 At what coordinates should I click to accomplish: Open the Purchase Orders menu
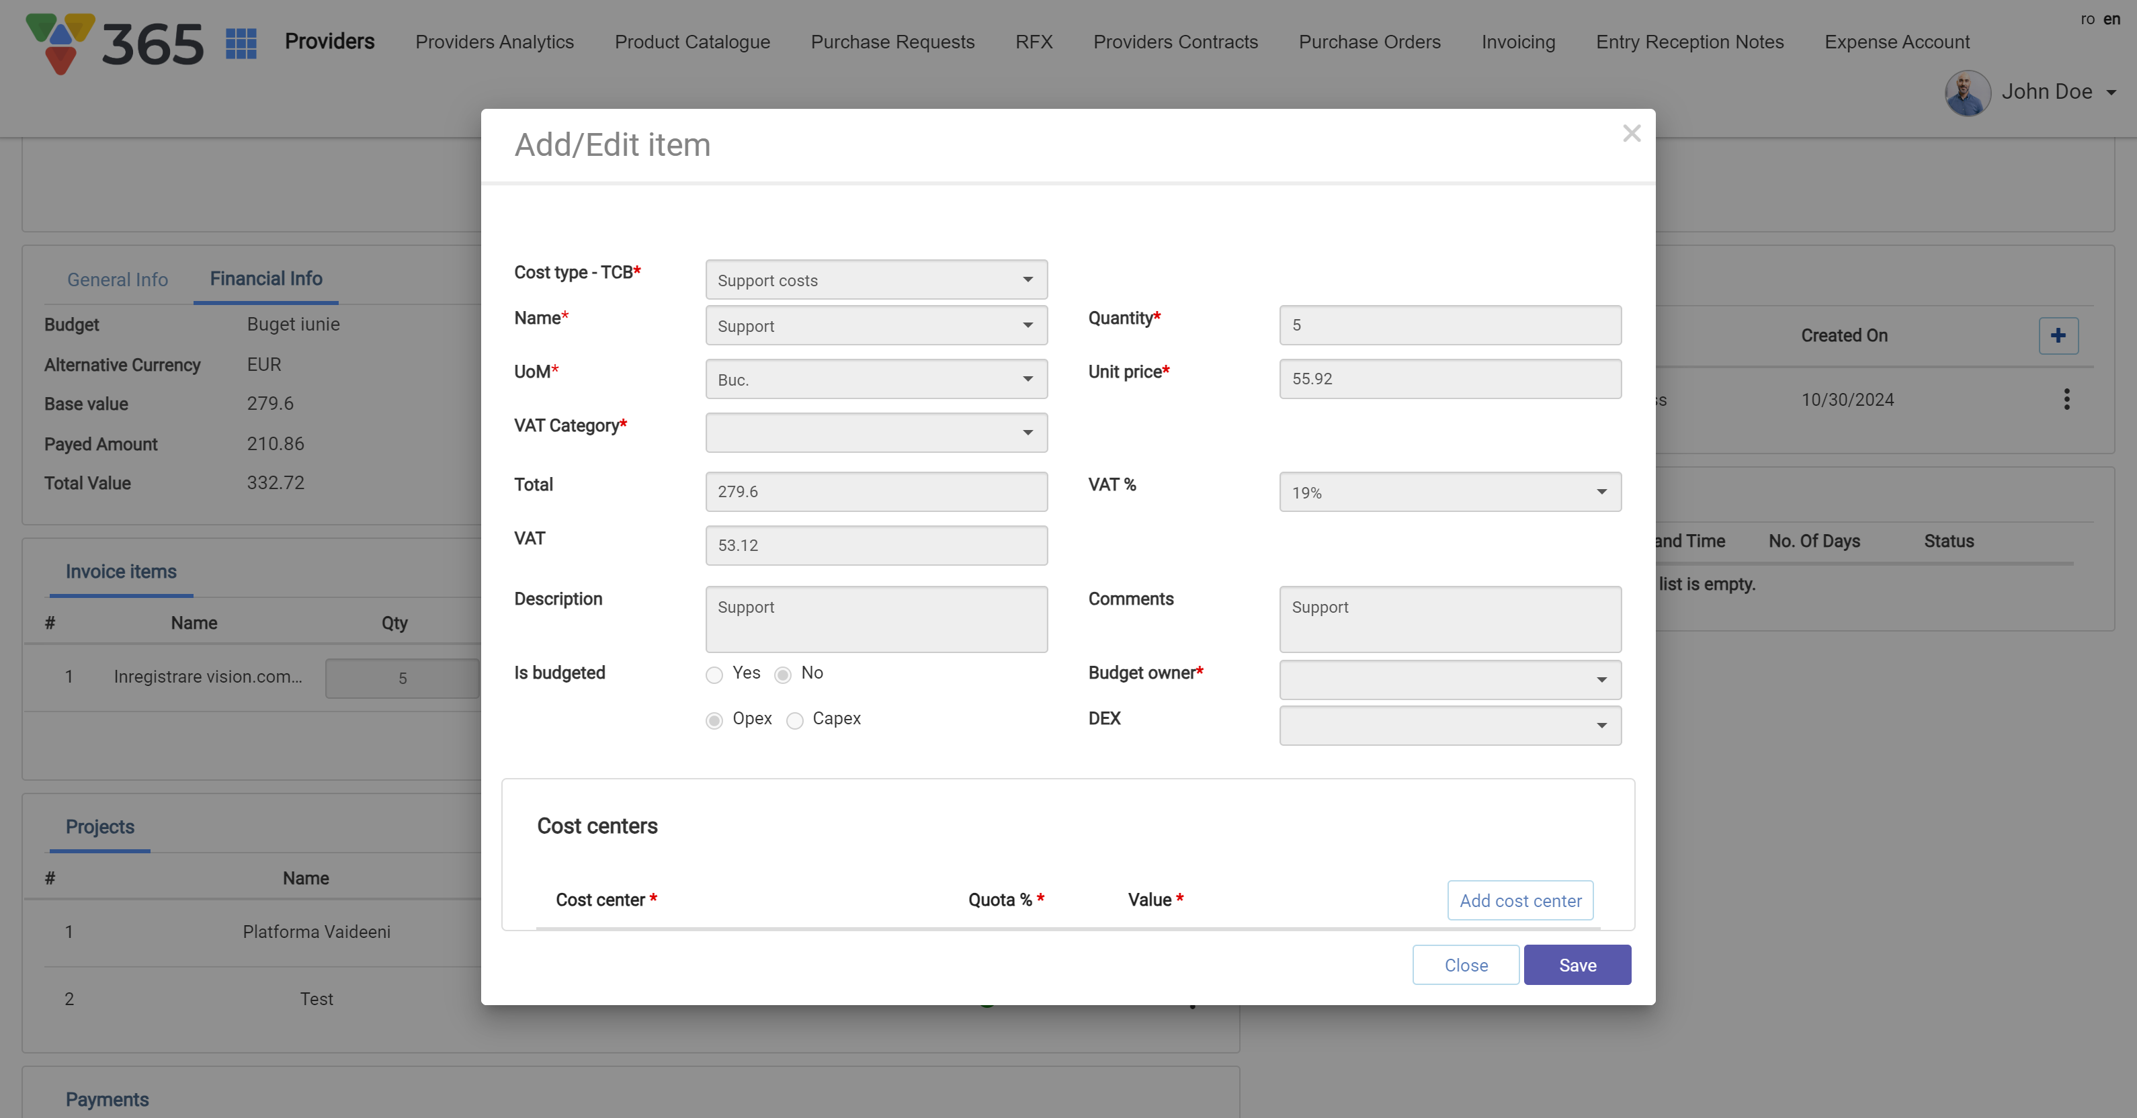pos(1369,42)
